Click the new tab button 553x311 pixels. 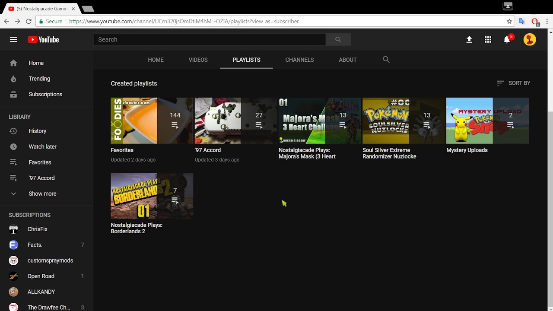coord(88,9)
